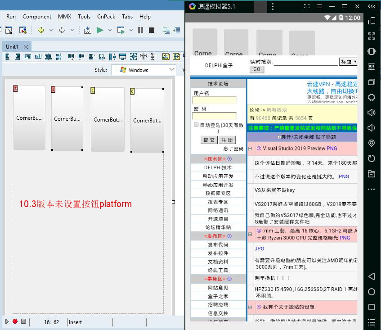The width and height of the screenshot is (381, 330).
Task: Open dropdown beside Run Without Debugging icon
Action: click(x=131, y=30)
